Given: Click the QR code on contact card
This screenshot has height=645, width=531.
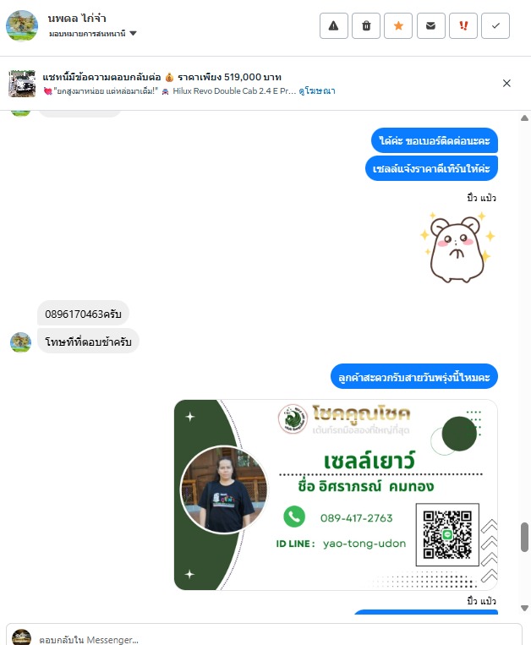Looking at the screenshot, I should pos(447,535).
